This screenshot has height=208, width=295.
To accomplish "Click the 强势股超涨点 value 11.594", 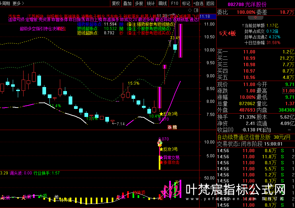I will 110,24.
